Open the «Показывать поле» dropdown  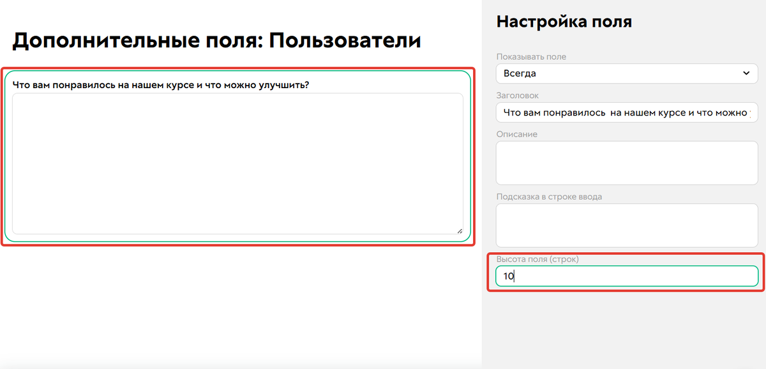(x=626, y=73)
